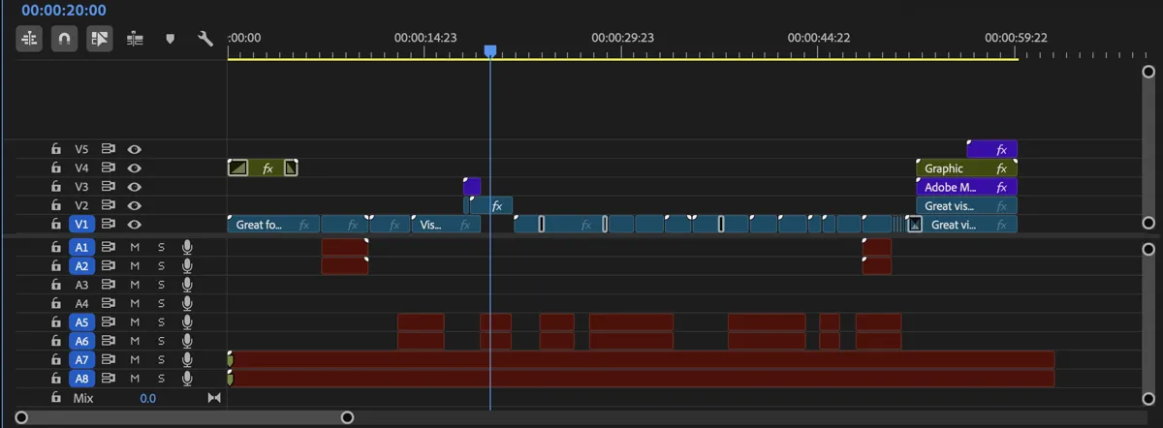
Task: Toggle linked selection button
Action: click(x=99, y=39)
